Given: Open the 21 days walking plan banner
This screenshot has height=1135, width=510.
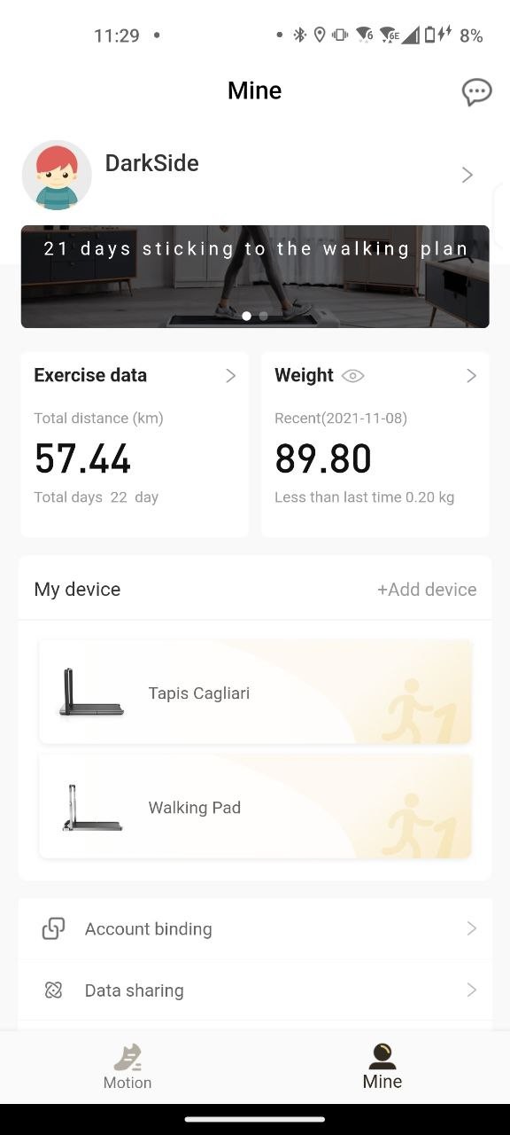Looking at the screenshot, I should coord(255,277).
